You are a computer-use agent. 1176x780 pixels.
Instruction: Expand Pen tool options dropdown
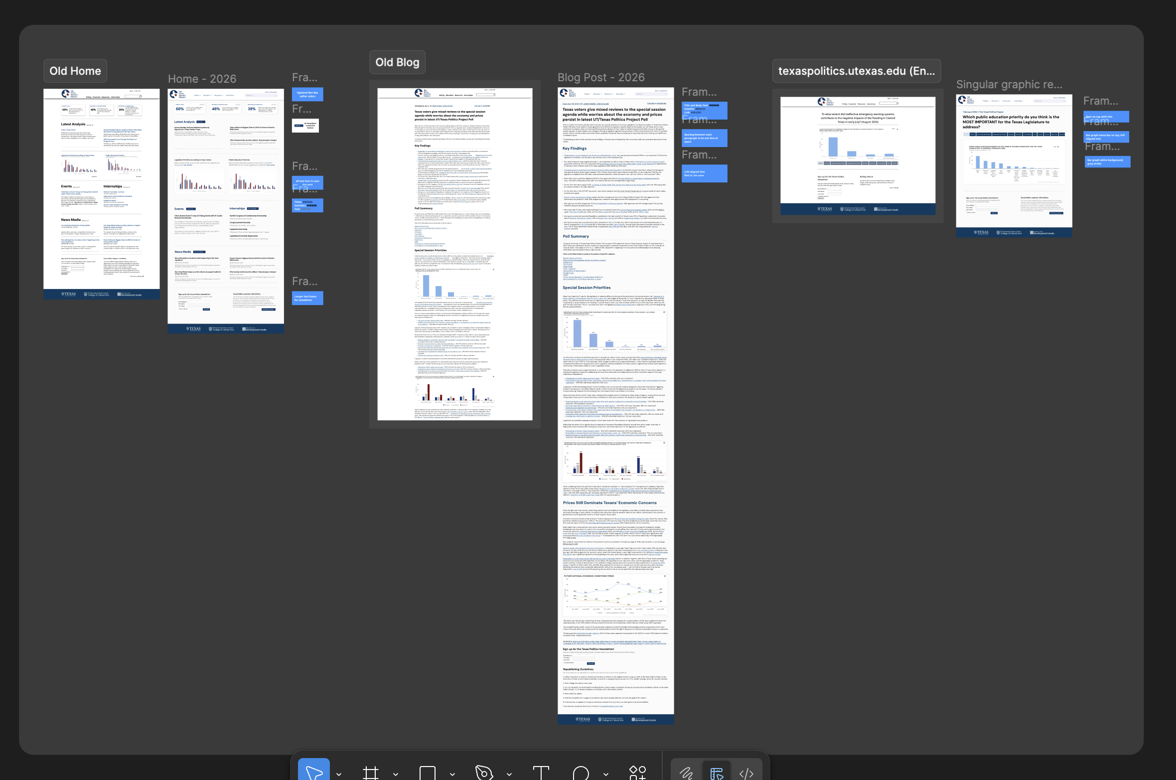tap(509, 774)
